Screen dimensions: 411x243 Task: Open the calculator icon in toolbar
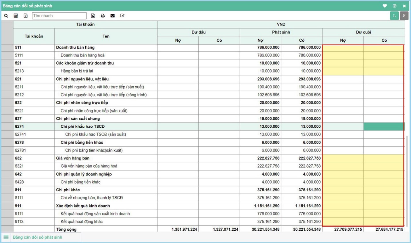tap(16, 16)
